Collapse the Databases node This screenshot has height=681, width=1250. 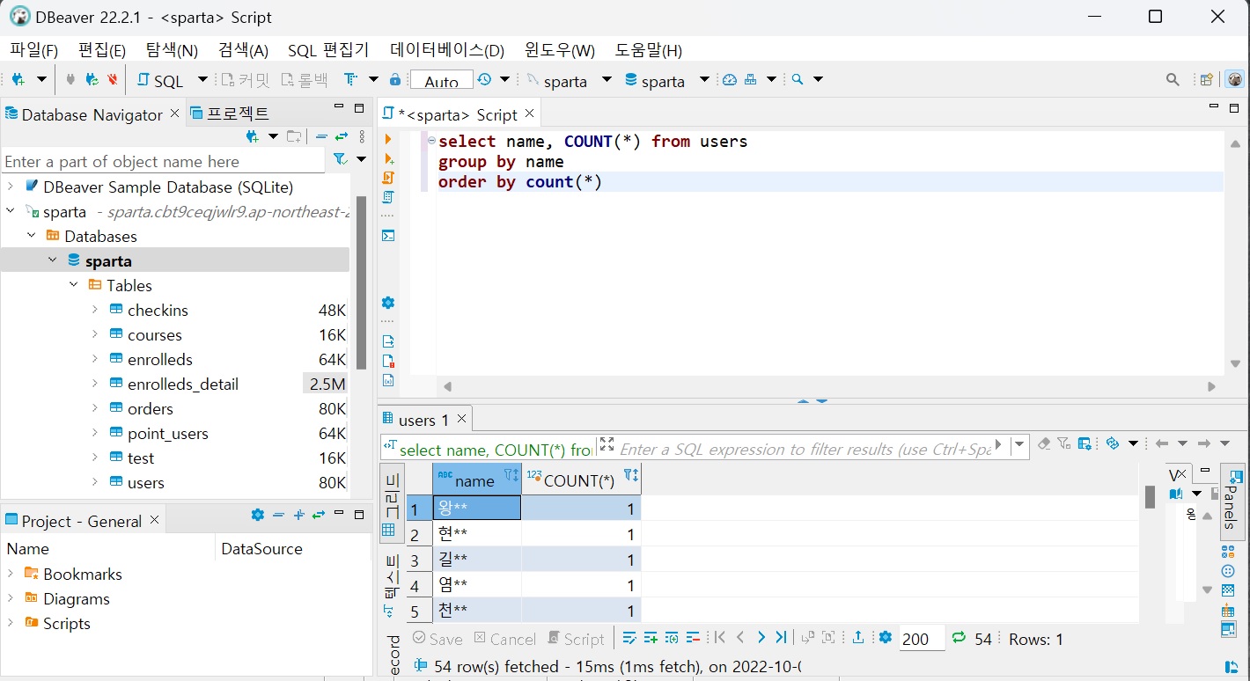click(x=32, y=236)
